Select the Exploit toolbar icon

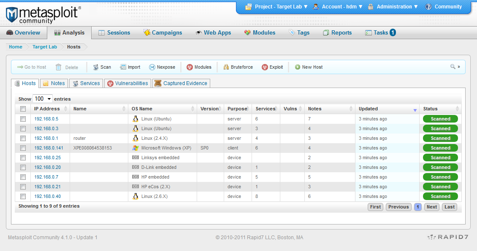272,67
